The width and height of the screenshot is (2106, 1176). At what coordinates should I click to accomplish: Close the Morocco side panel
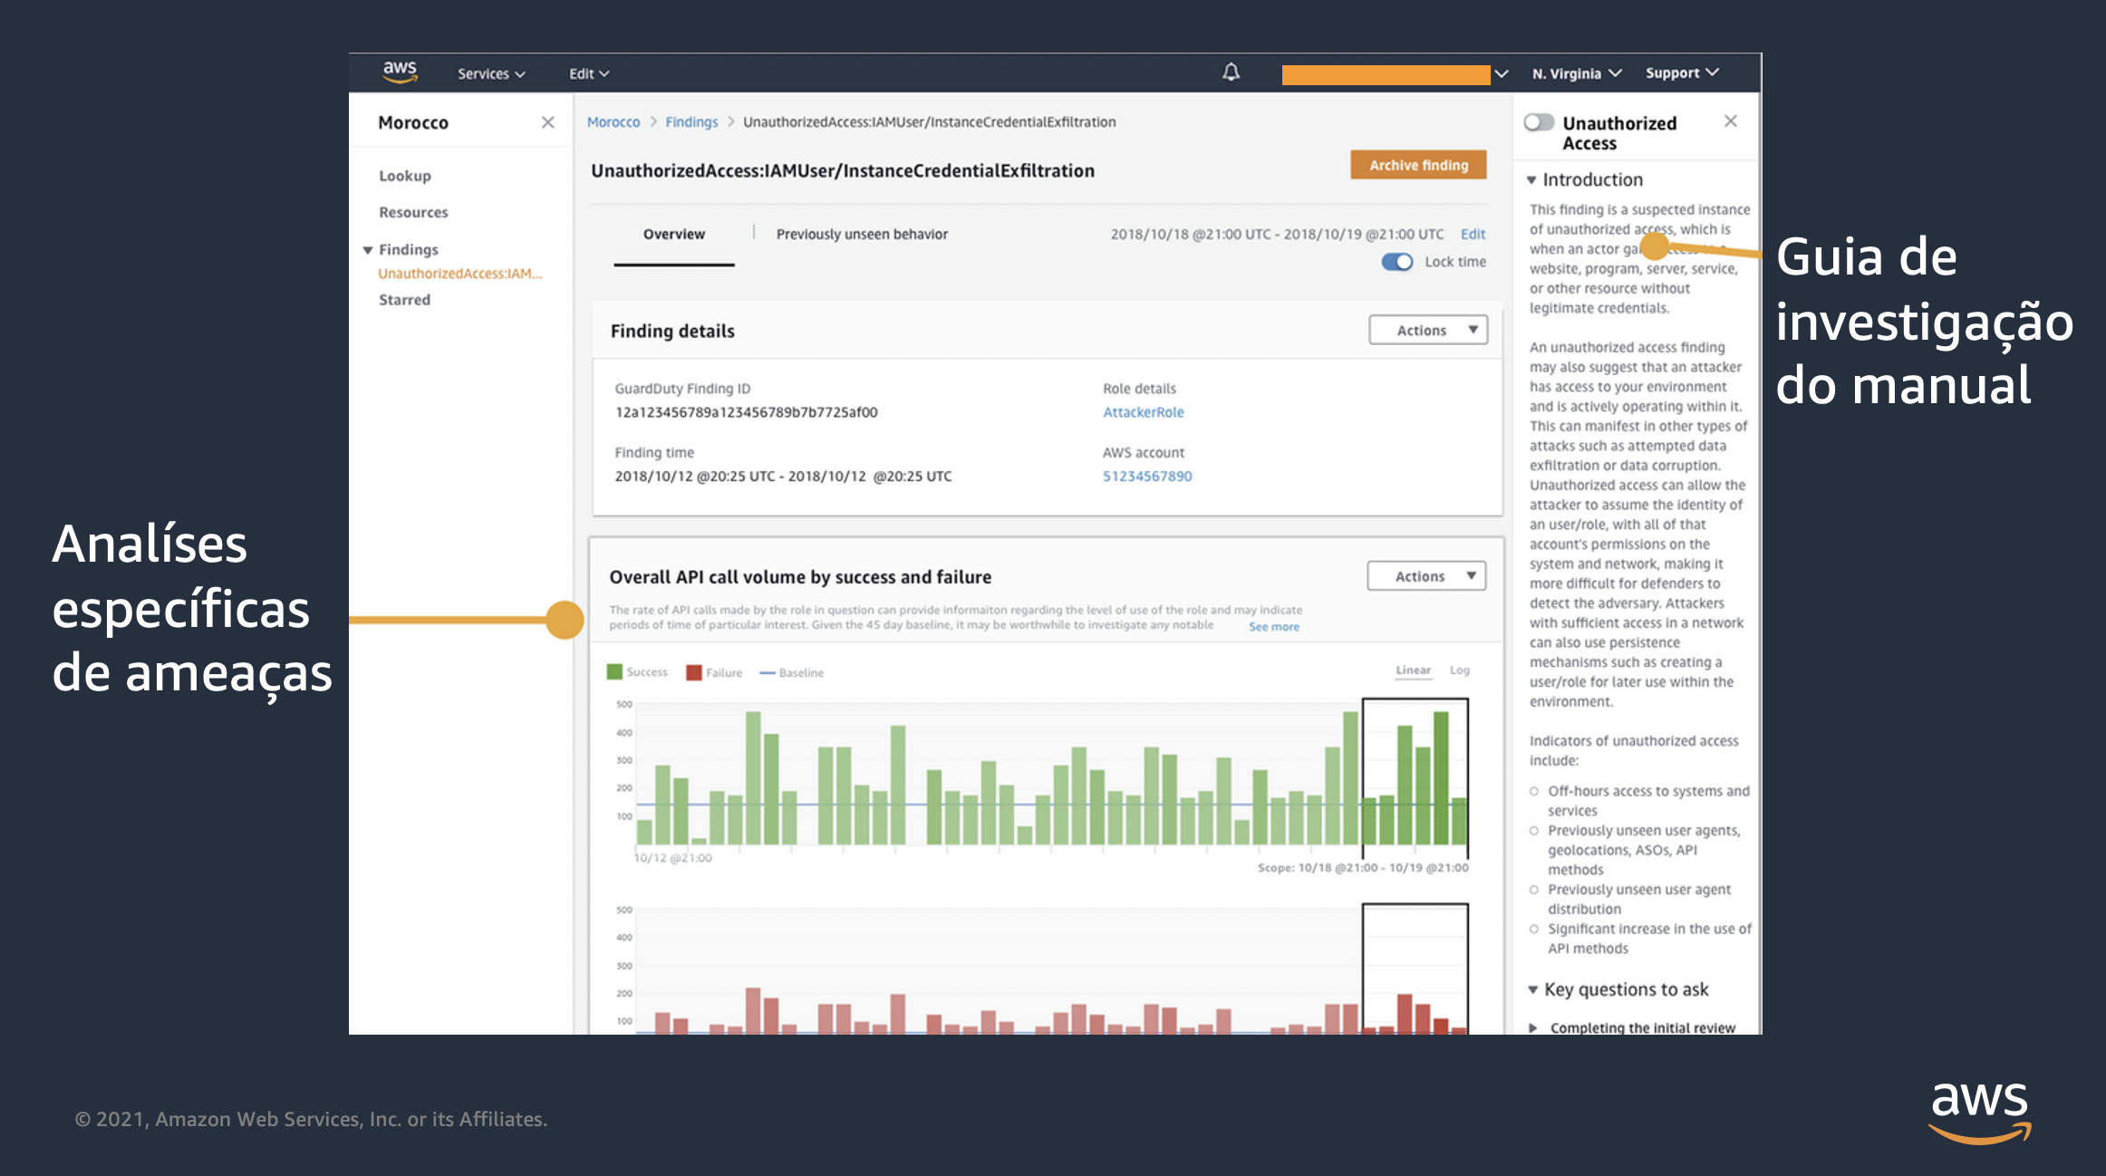(x=547, y=122)
